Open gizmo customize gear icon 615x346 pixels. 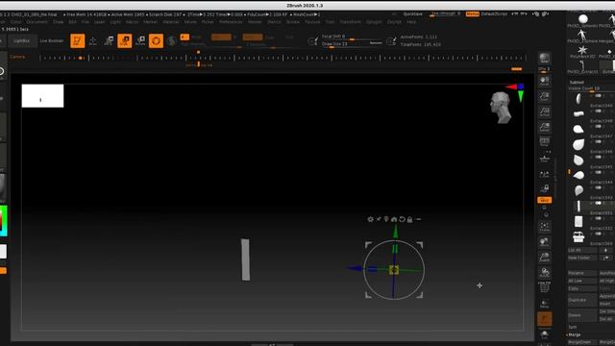pos(370,219)
